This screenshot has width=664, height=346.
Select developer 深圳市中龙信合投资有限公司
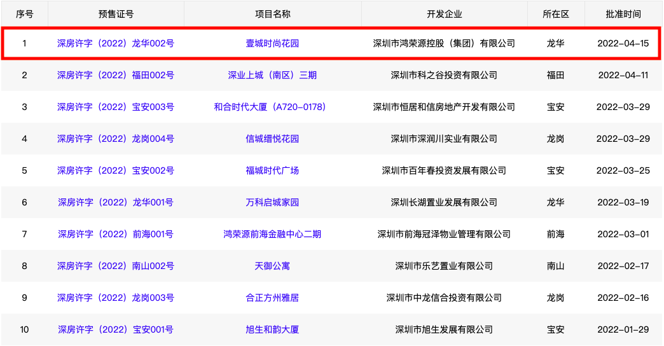pyautogui.click(x=444, y=297)
